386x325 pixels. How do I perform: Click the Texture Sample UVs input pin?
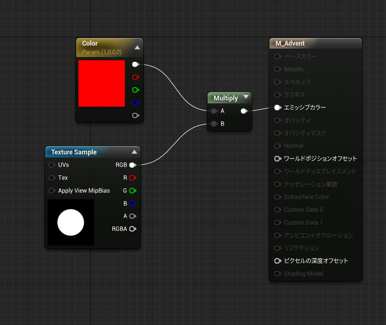[52, 165]
